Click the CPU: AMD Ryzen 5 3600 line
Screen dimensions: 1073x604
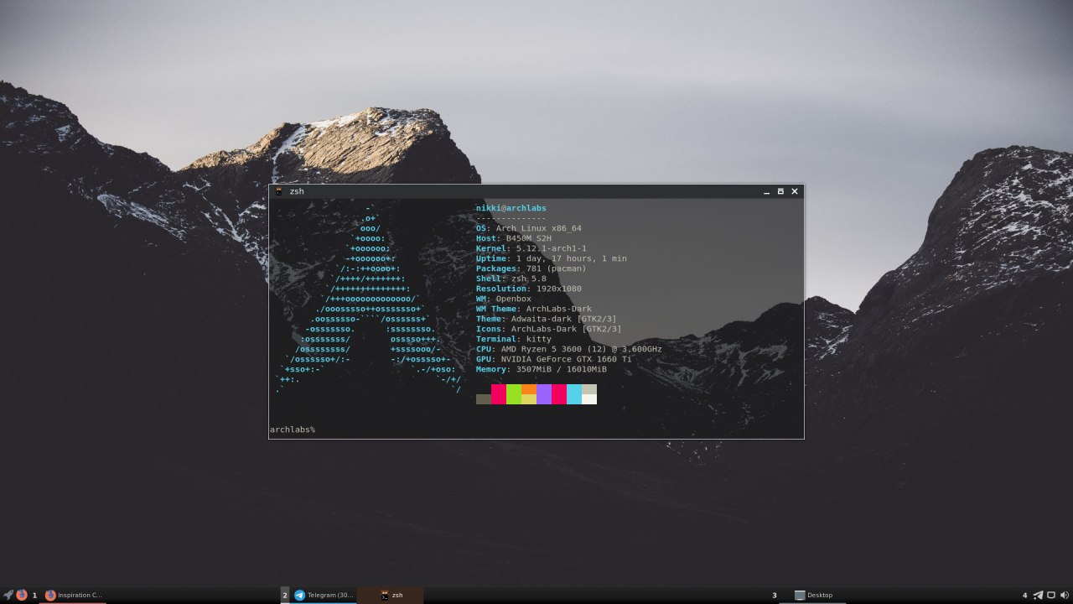569,349
